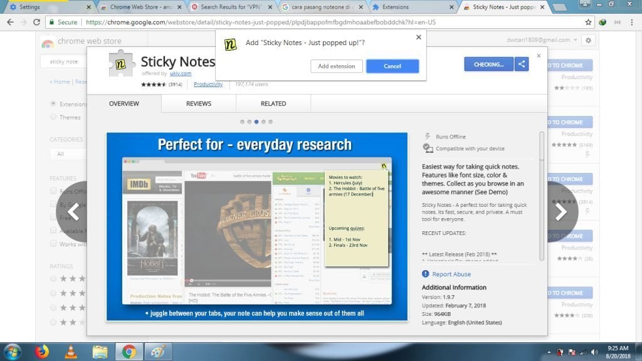Viewport: 642px width, 361px height.
Task: Switch to the REVIEWS tab
Action: [198, 104]
